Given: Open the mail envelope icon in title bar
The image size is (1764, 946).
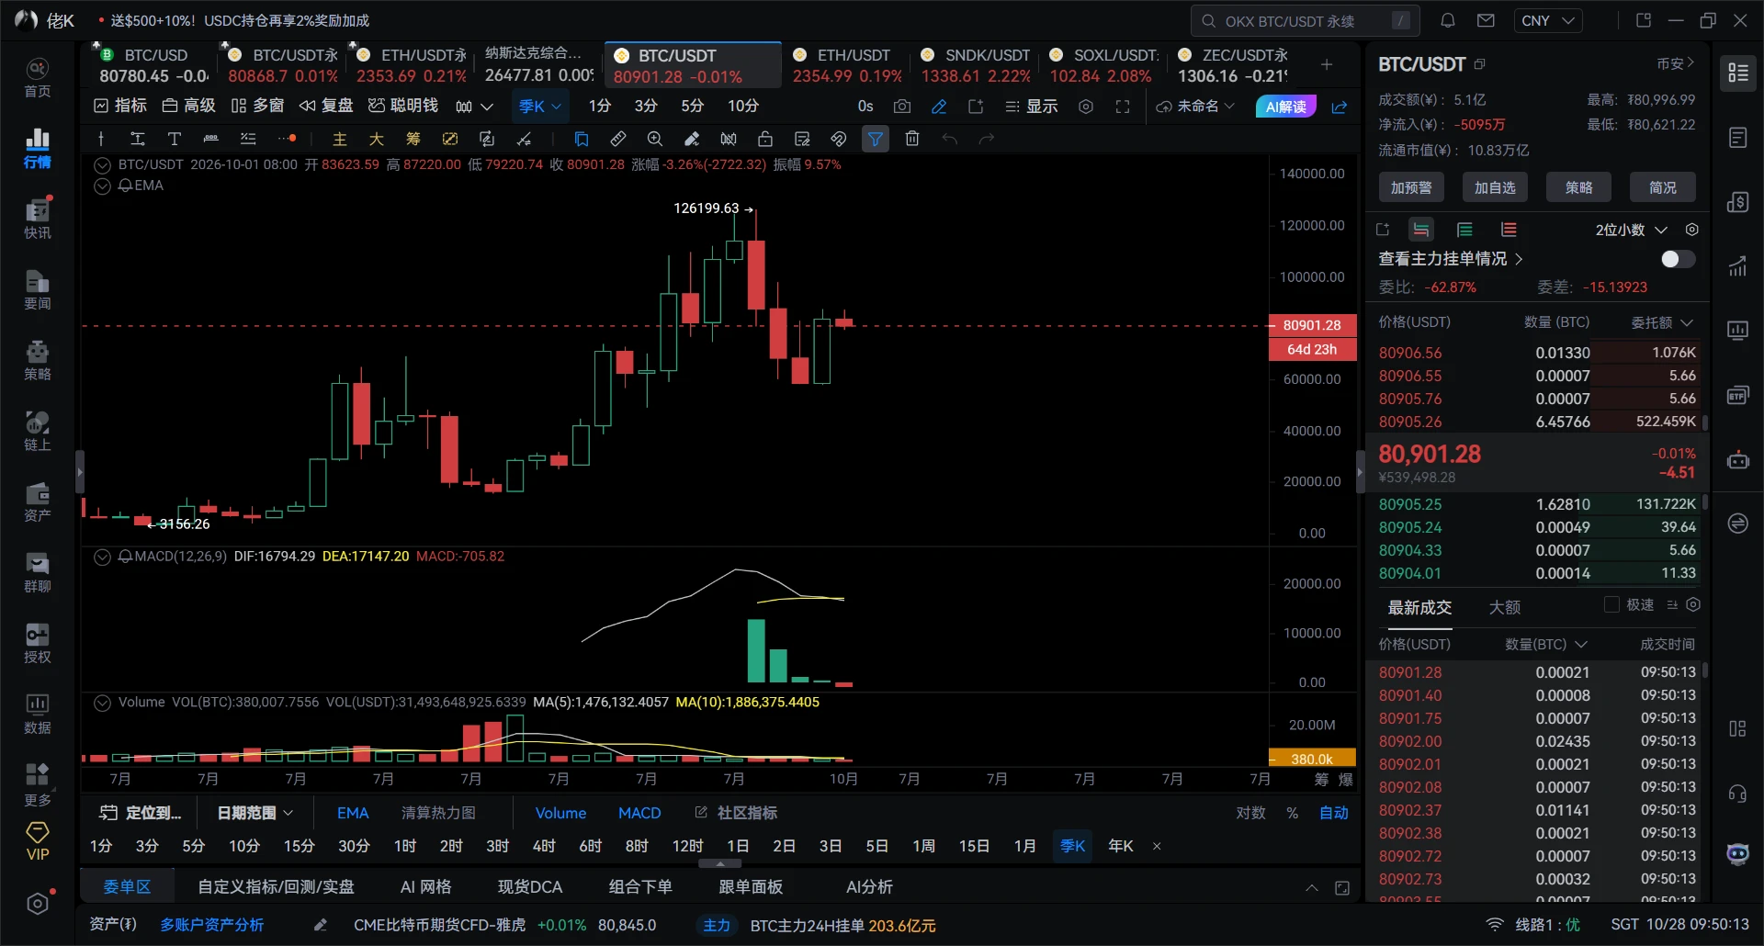Looking at the screenshot, I should (x=1486, y=20).
